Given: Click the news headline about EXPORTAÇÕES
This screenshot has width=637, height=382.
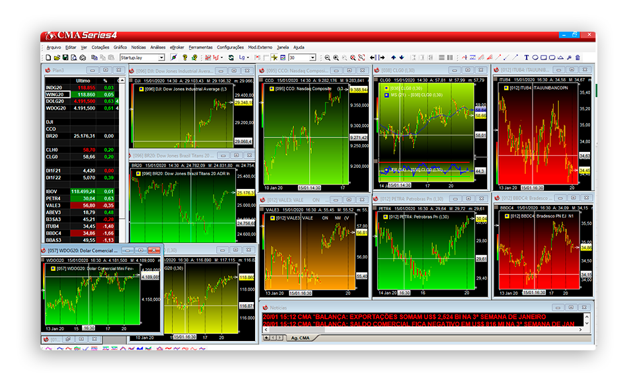Looking at the screenshot, I should pyautogui.click(x=404, y=317).
